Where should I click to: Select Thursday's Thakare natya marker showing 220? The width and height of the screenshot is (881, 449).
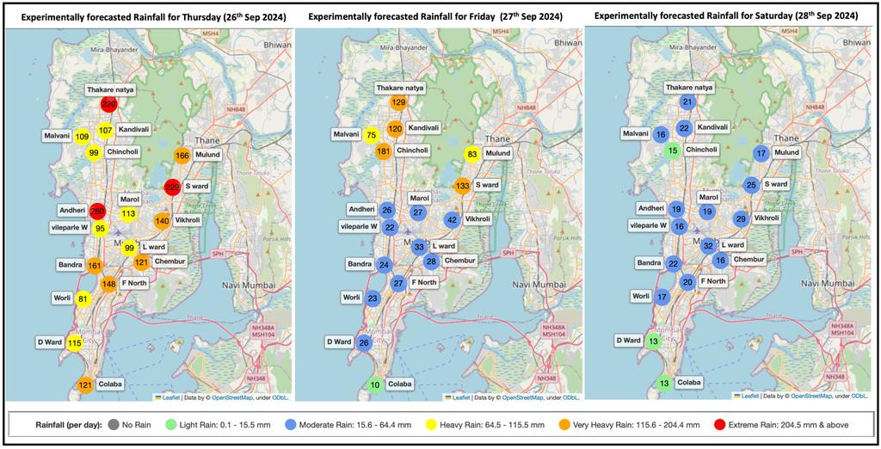[x=109, y=105]
